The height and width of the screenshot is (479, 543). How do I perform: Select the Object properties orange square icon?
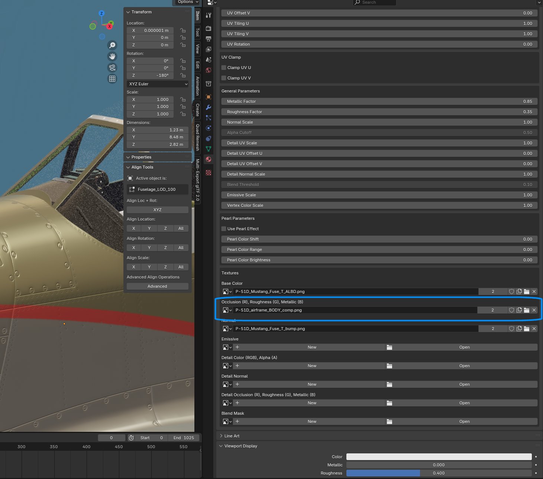pos(208,97)
